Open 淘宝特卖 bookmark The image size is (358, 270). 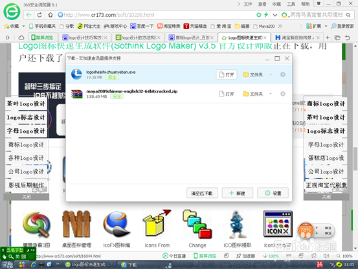tap(168, 27)
